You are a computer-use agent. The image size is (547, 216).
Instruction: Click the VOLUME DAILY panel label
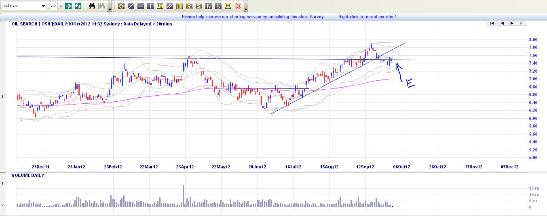(x=28, y=176)
